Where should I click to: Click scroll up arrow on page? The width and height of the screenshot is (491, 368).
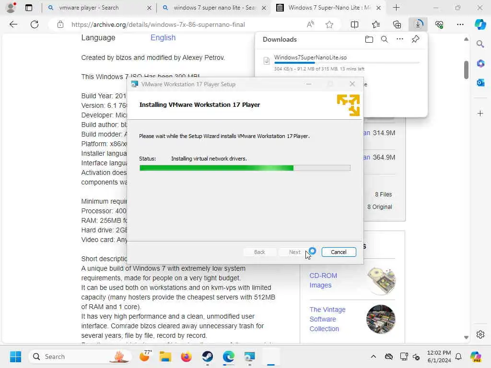click(x=466, y=39)
